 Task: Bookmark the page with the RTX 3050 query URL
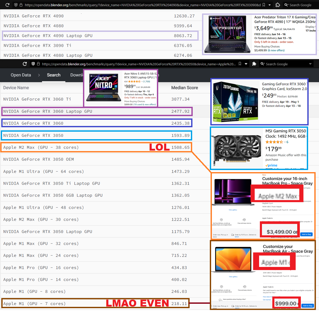coord(240,64)
